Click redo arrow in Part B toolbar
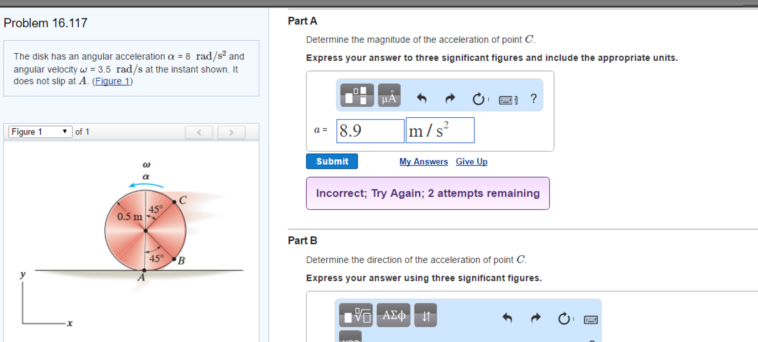Image resolution: width=758 pixels, height=342 pixels. pos(536,318)
